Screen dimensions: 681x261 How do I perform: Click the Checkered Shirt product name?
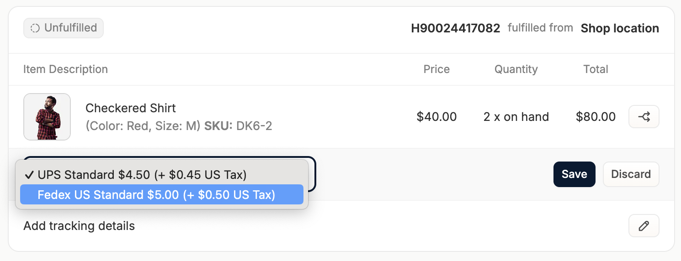(x=131, y=108)
